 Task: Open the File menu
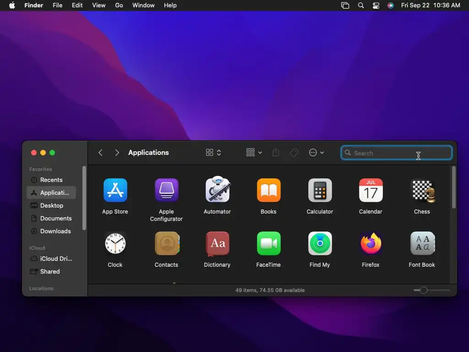tap(57, 5)
